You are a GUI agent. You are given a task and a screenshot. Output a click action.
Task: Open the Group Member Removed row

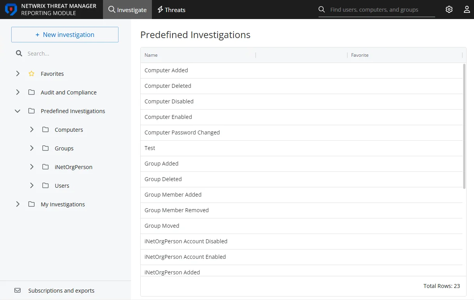coord(301,210)
